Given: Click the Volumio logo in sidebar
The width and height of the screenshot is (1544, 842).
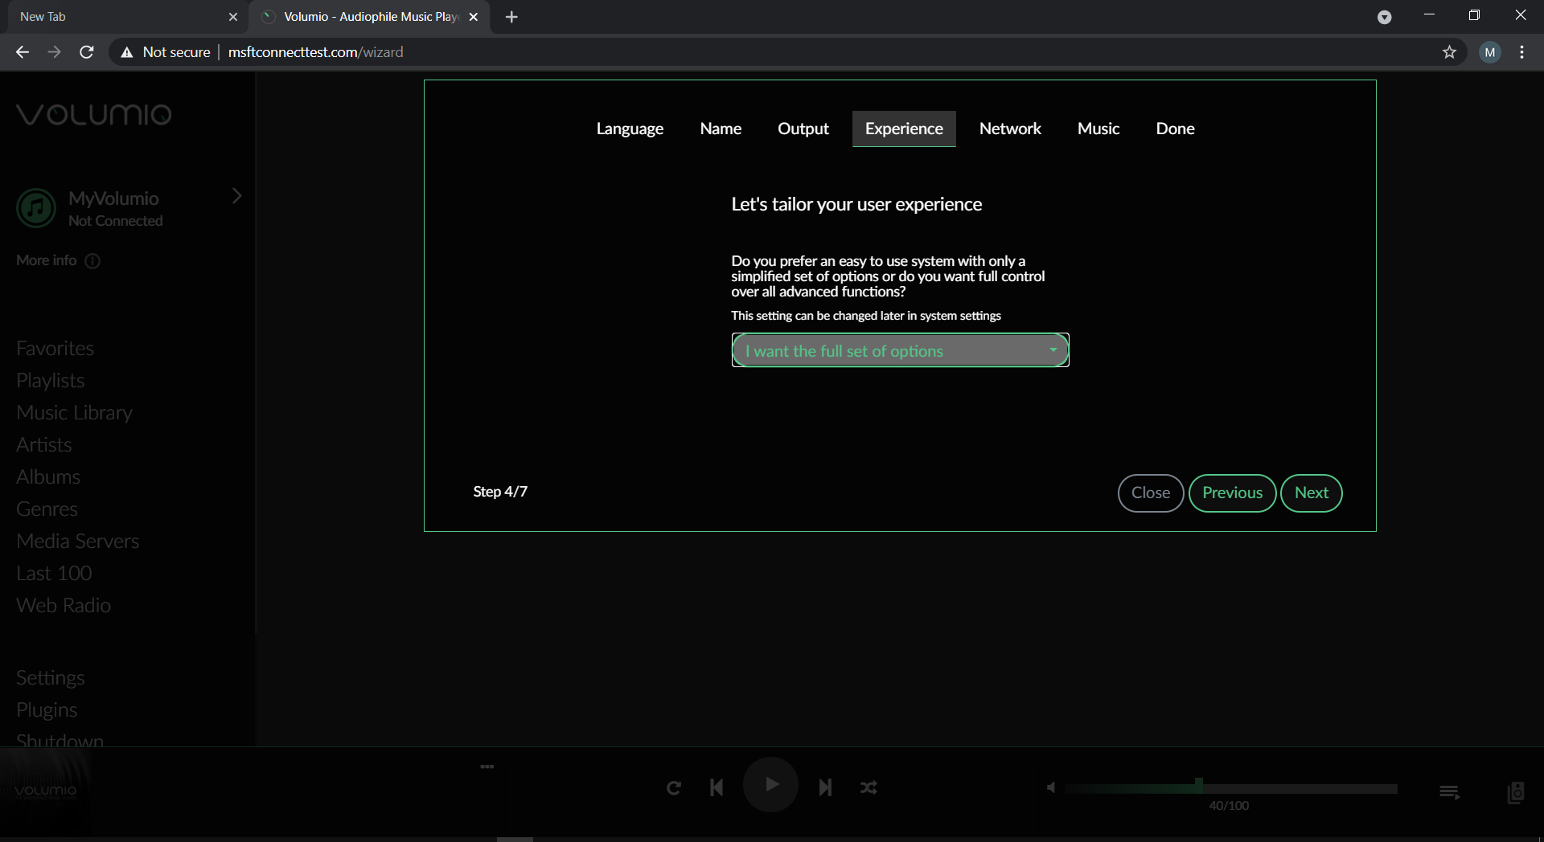Looking at the screenshot, I should (x=94, y=114).
